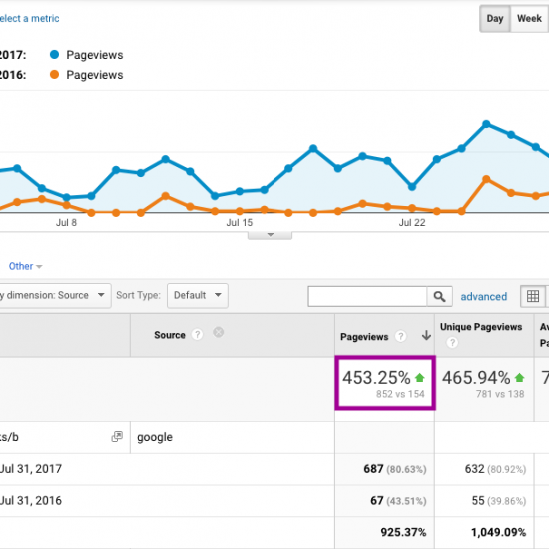Open the page link in new window
The width and height of the screenshot is (549, 549).
click(x=117, y=436)
